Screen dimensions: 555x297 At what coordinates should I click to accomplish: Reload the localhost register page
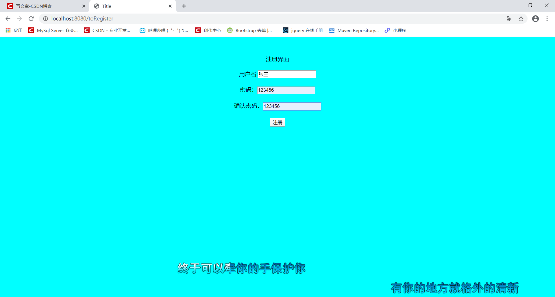point(31,18)
